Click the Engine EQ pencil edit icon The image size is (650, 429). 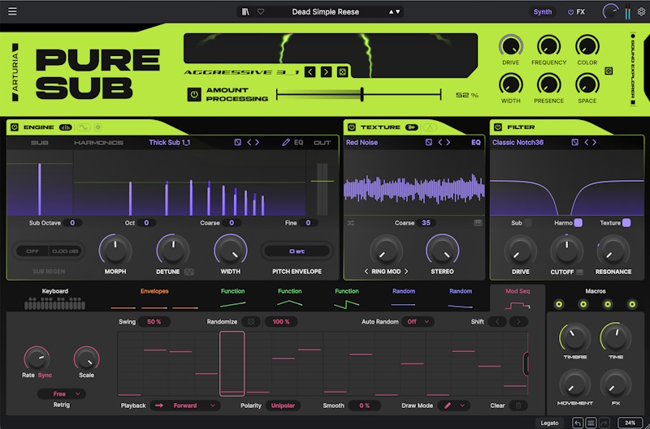(286, 142)
